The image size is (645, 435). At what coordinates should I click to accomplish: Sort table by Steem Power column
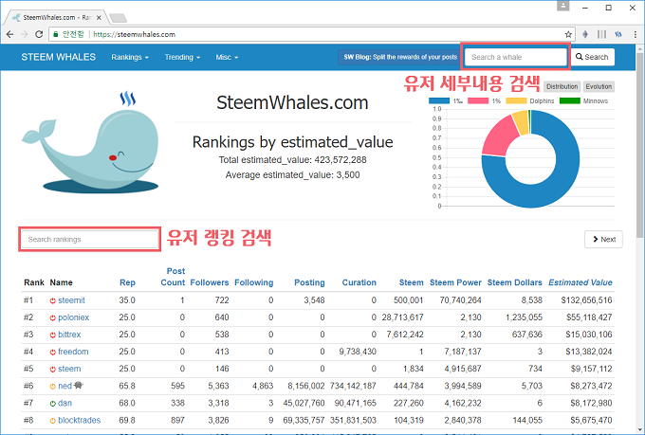click(x=455, y=282)
